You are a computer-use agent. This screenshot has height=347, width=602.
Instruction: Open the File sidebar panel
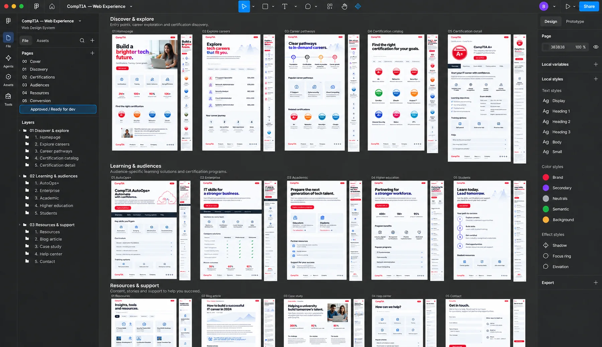[8, 40]
